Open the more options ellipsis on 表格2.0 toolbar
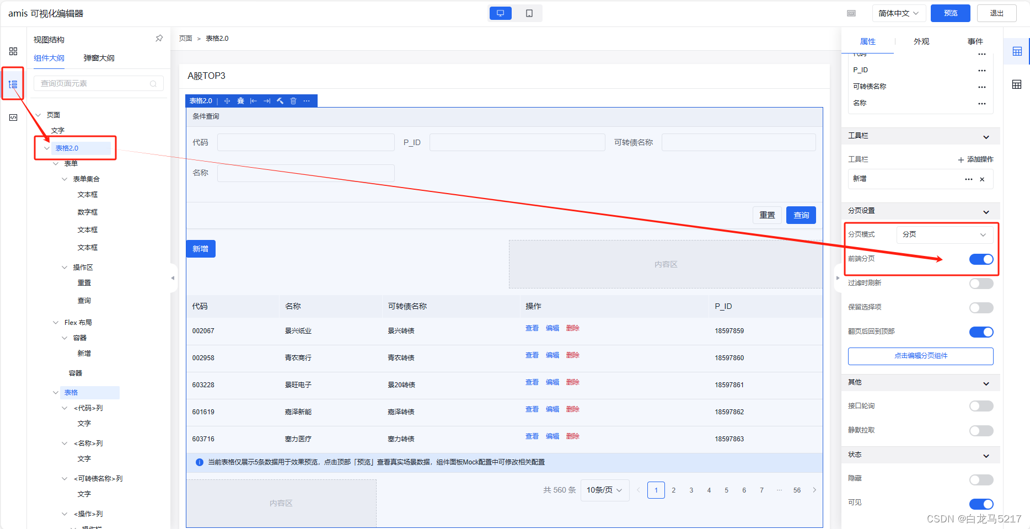This screenshot has width=1030, height=529. click(x=307, y=100)
